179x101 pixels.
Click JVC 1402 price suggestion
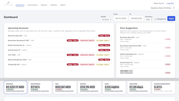point(145,73)
